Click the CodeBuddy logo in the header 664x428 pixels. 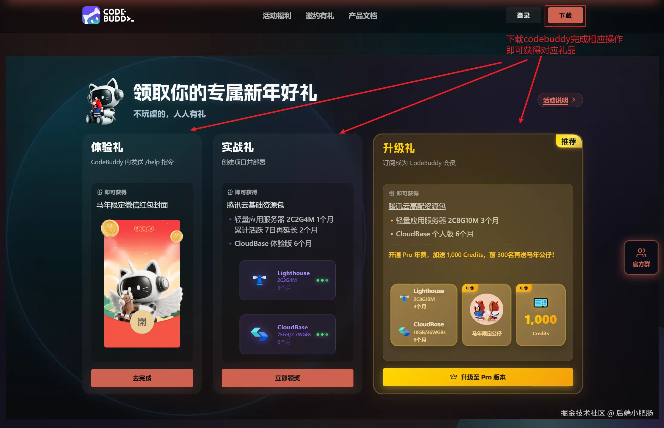tap(108, 15)
